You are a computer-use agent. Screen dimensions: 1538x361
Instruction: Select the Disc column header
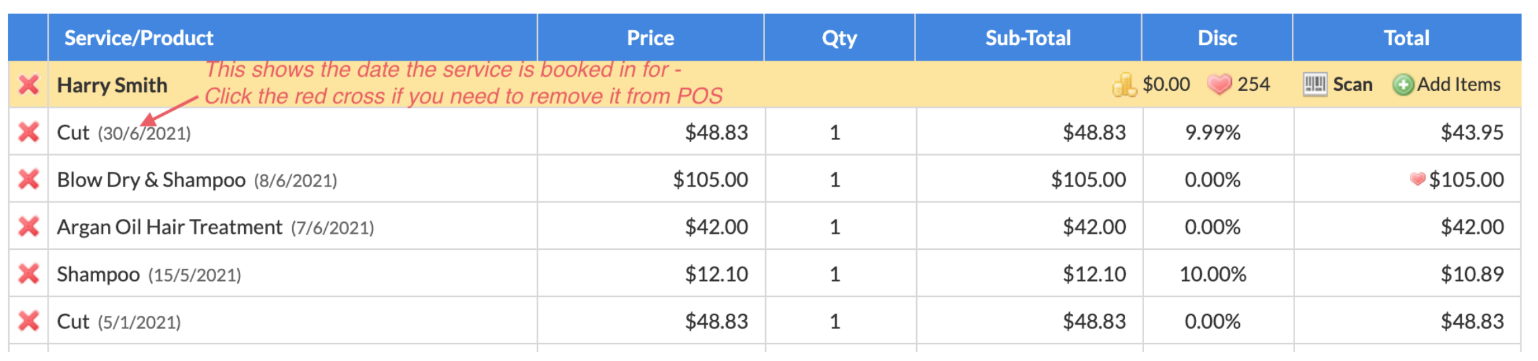tap(1217, 38)
